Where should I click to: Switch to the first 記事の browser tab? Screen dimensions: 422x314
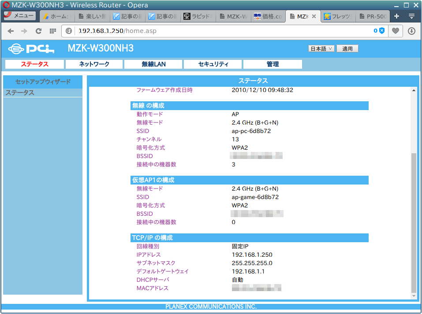click(x=127, y=16)
